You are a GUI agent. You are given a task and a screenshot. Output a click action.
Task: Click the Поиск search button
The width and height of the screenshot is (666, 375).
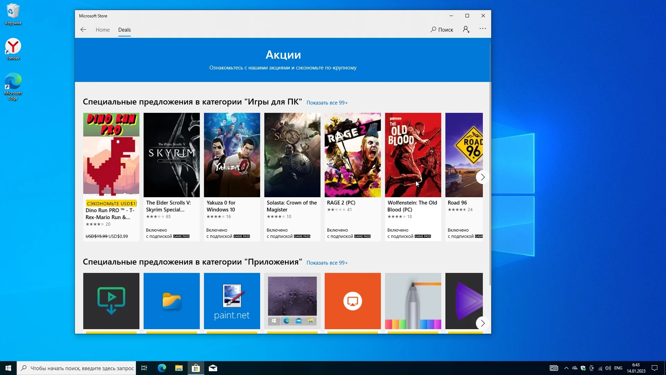pos(442,30)
